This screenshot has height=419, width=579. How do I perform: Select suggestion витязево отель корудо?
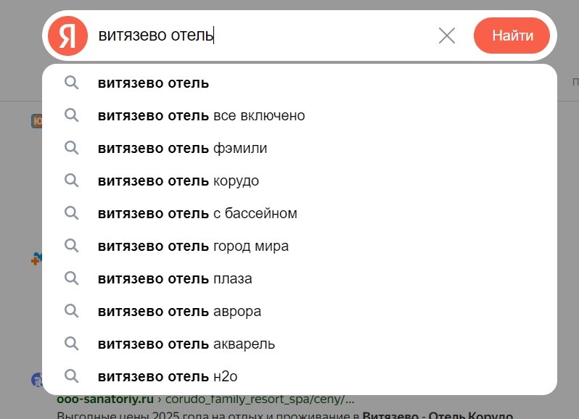click(300, 181)
